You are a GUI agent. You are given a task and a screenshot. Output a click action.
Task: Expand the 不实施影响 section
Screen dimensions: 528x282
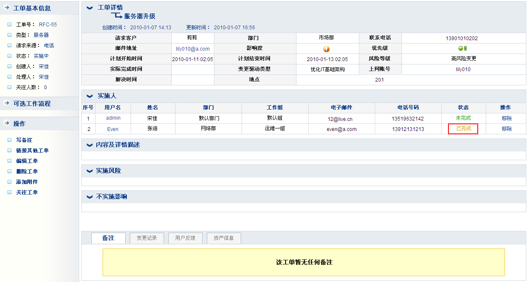pyautogui.click(x=89, y=197)
